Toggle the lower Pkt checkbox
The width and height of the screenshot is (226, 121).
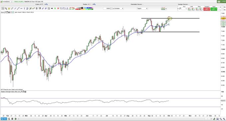222,10
